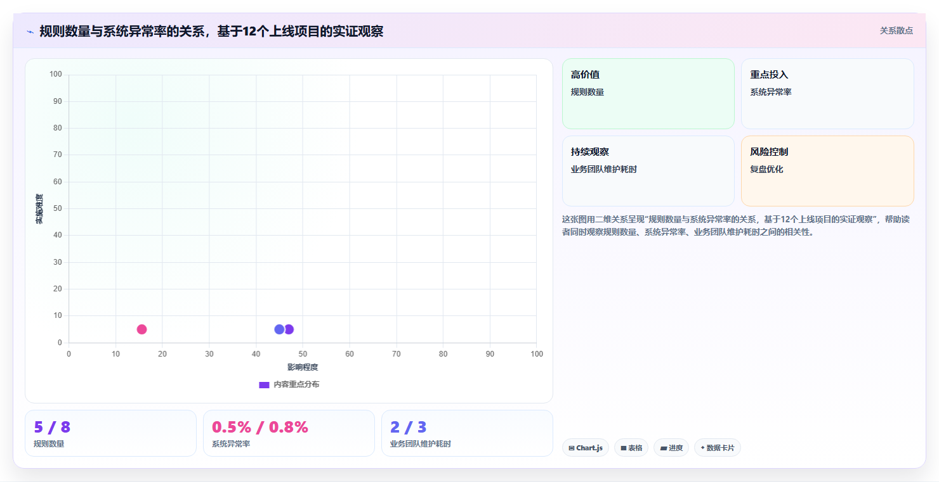Click the chart main title text
The height and width of the screenshot is (482, 939).
point(211,31)
